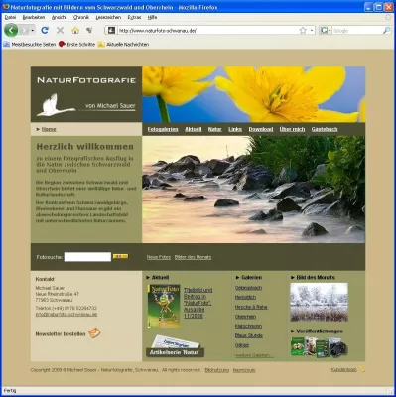The height and width of the screenshot is (397, 396).
Task: Open the Bilder des Monats link
Action: pos(193,257)
